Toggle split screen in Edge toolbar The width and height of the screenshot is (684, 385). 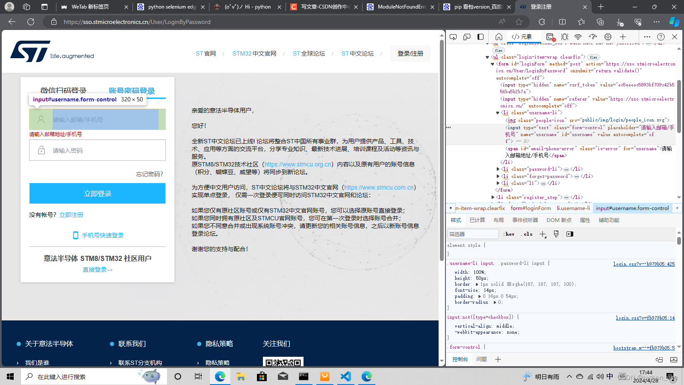click(x=562, y=22)
